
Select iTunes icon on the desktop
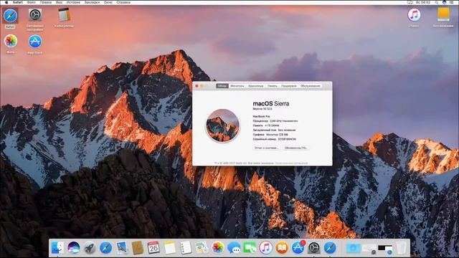pyautogui.click(x=414, y=14)
